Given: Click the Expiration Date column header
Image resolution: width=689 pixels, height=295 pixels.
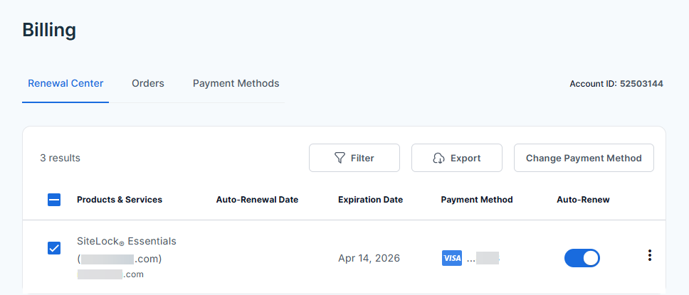Looking at the screenshot, I should (370, 200).
